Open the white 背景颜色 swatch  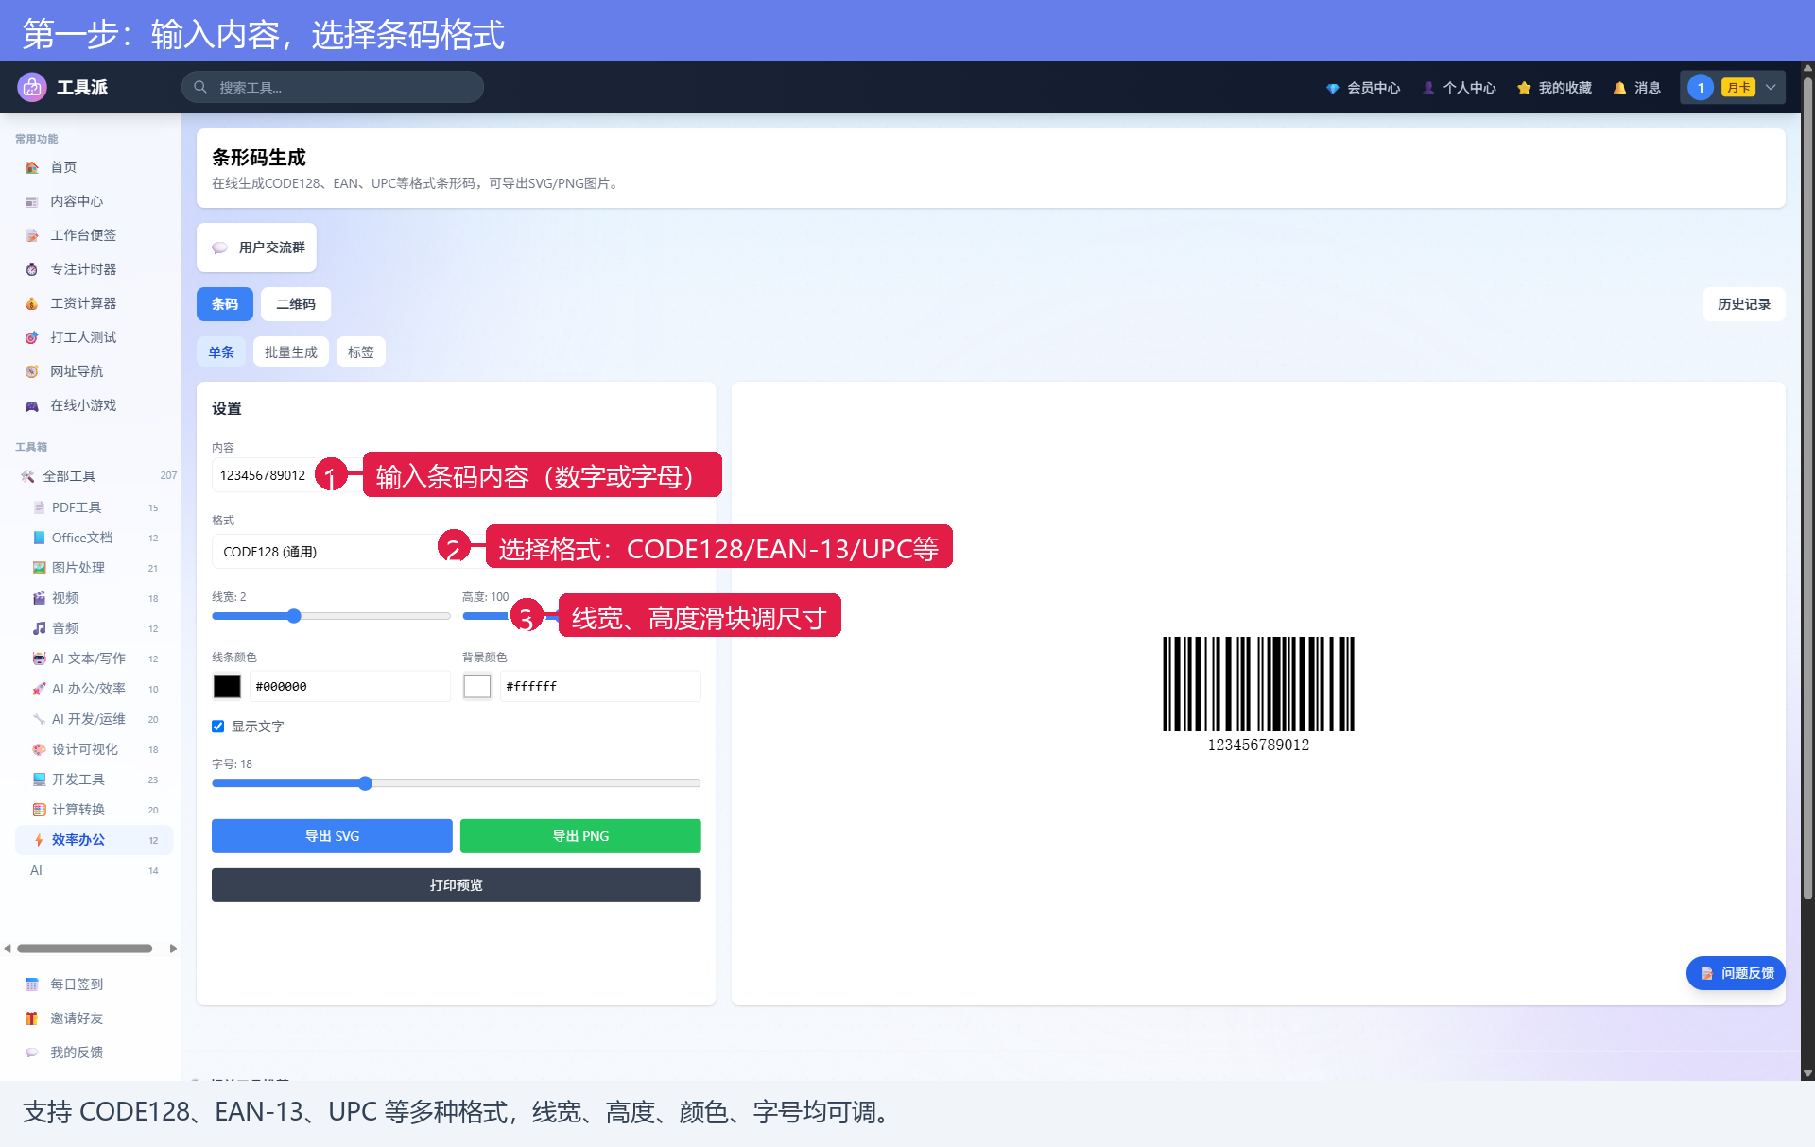[477, 687]
